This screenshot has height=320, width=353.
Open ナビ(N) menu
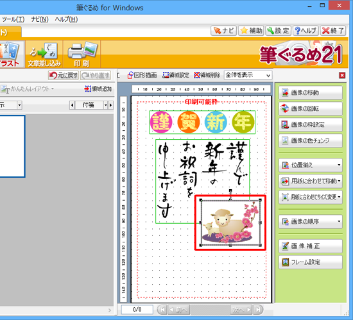point(40,20)
